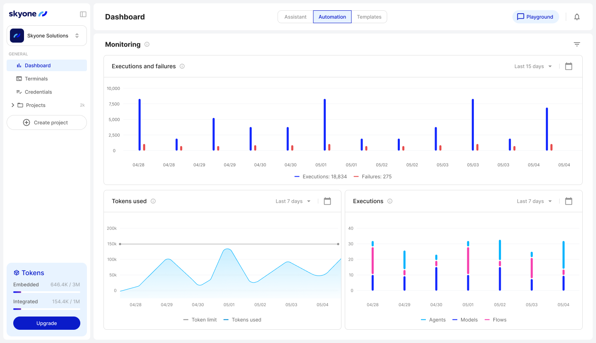Toggle Failures series in chart legend
596x343 pixels.
tap(372, 177)
